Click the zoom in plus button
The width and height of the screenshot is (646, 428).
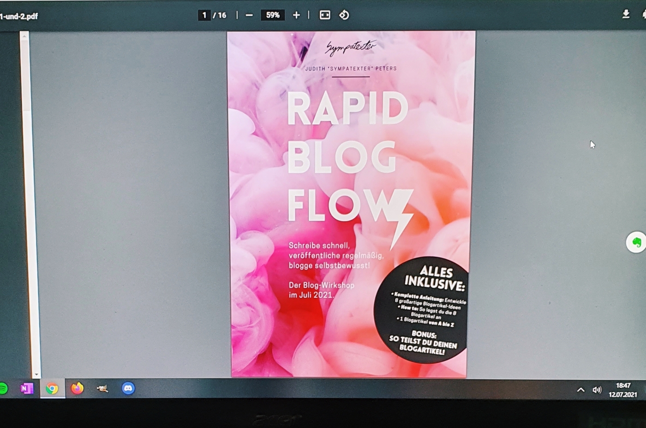pyautogui.click(x=296, y=15)
